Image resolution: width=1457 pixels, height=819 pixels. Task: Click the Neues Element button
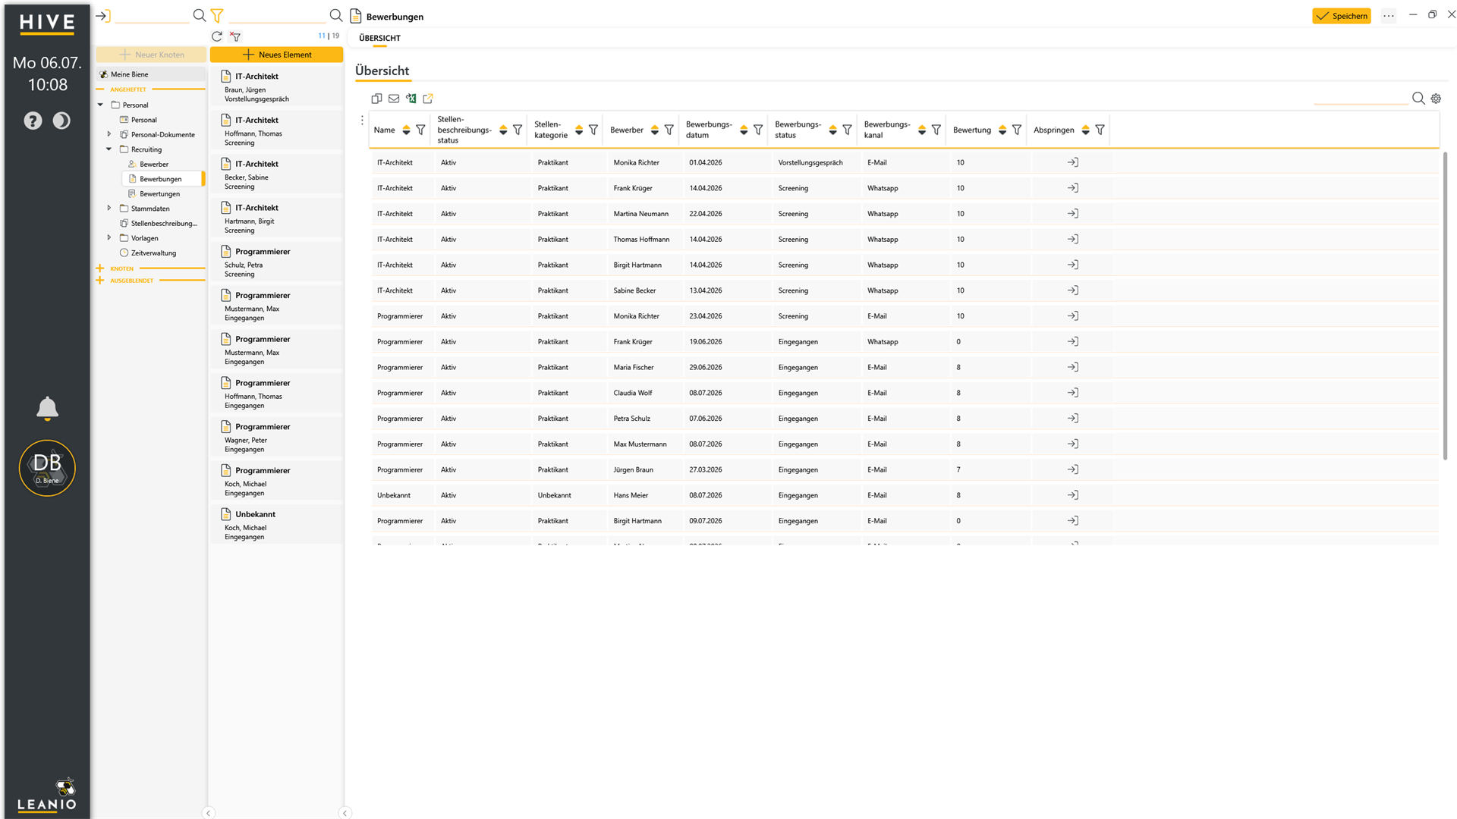276,55
